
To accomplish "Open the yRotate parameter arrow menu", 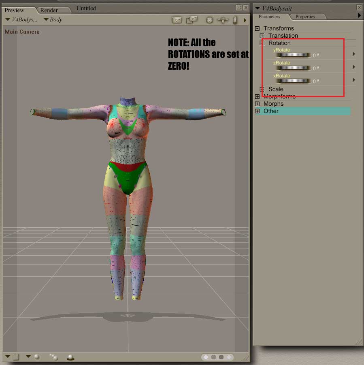I will coord(354,54).
